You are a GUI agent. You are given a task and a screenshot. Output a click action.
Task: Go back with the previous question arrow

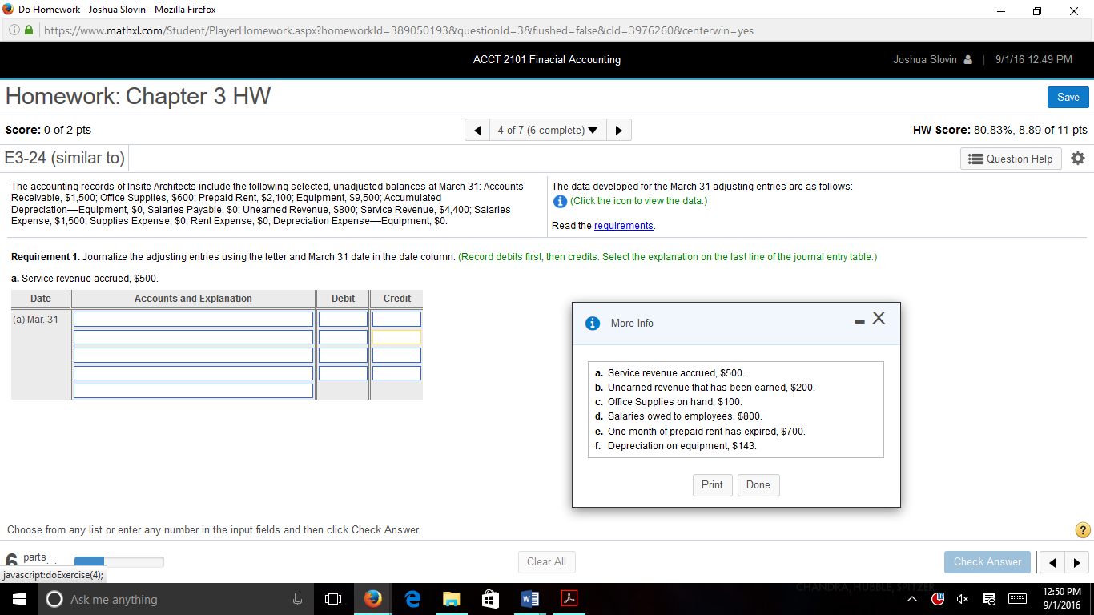click(x=477, y=129)
